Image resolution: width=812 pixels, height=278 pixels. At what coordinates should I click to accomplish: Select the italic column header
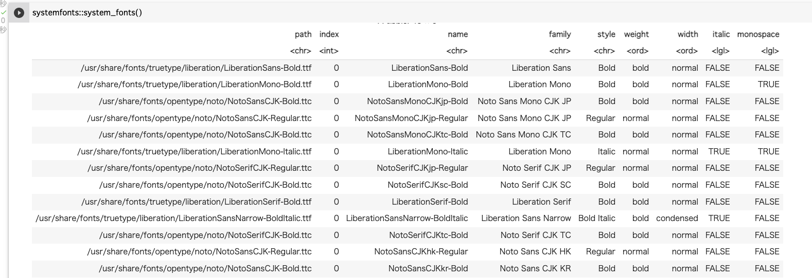(x=720, y=34)
